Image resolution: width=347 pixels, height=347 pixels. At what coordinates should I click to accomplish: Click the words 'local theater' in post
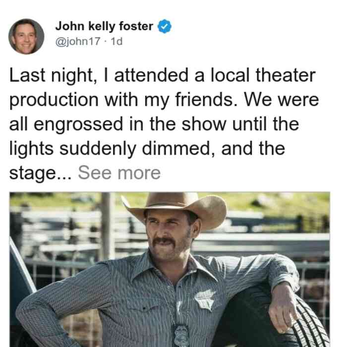click(x=263, y=75)
